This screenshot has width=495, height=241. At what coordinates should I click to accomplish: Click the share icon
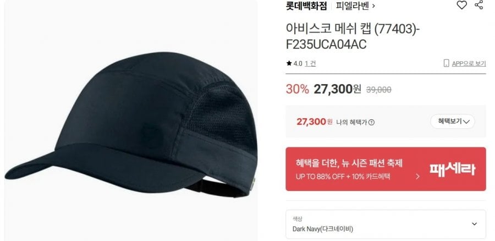[x=479, y=4]
